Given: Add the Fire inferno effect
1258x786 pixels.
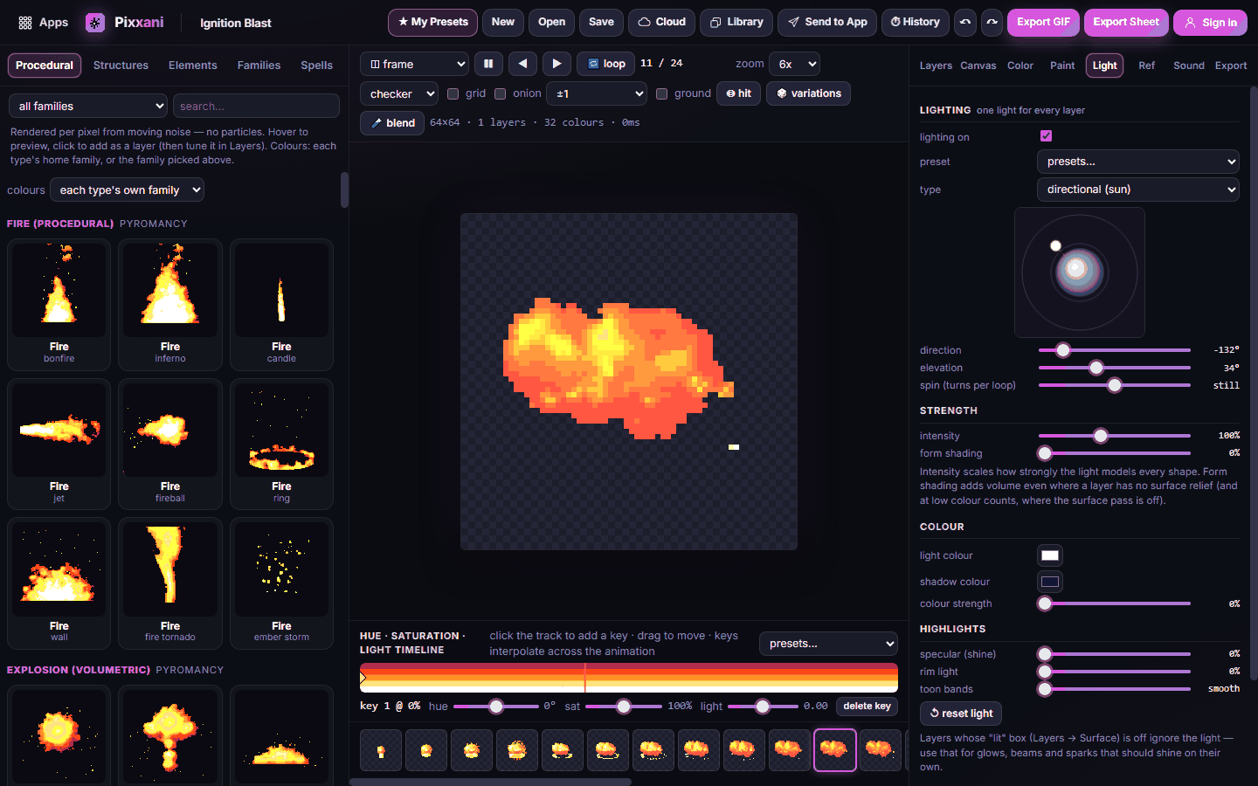Looking at the screenshot, I should pos(170,305).
